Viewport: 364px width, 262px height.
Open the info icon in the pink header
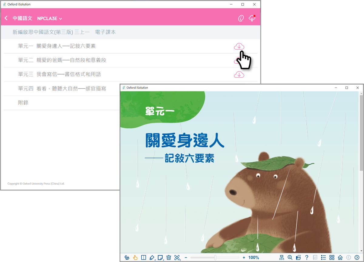coord(241,18)
